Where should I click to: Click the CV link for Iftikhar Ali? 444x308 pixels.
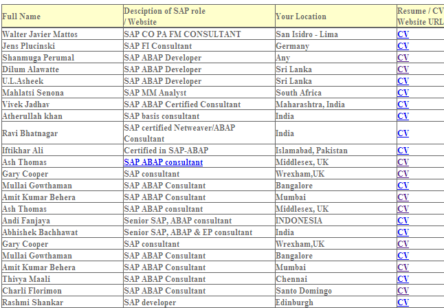[x=403, y=151]
